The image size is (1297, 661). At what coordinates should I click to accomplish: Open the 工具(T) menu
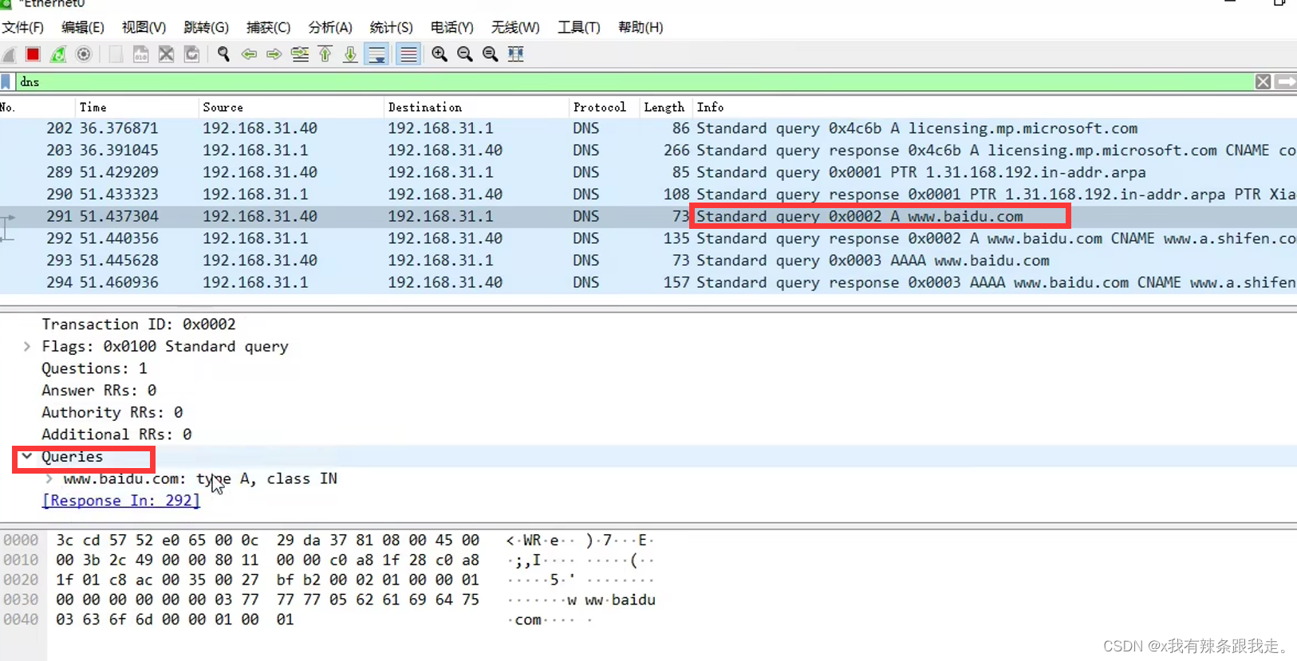[578, 27]
